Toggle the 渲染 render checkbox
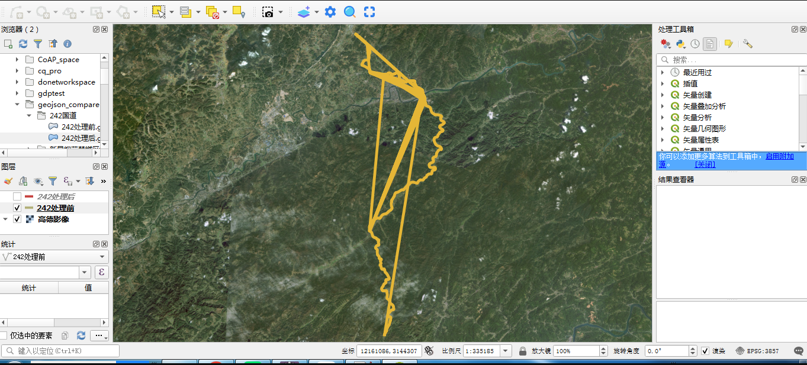 705,351
